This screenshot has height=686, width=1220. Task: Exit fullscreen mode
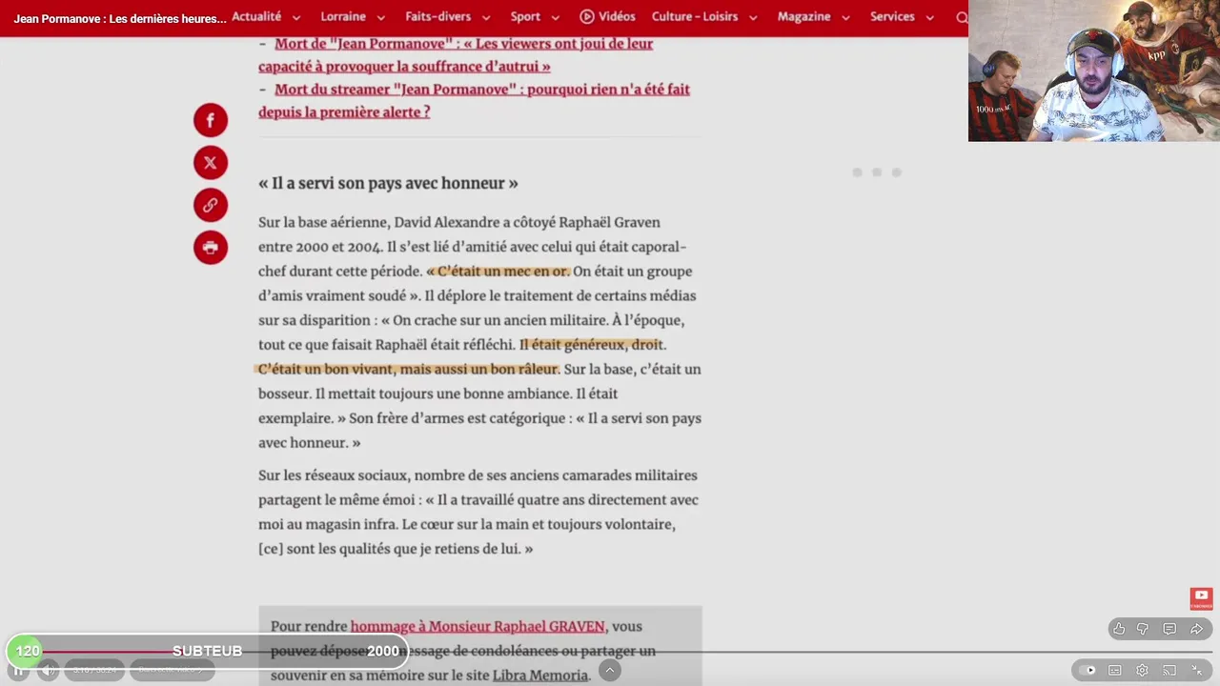click(x=1197, y=670)
